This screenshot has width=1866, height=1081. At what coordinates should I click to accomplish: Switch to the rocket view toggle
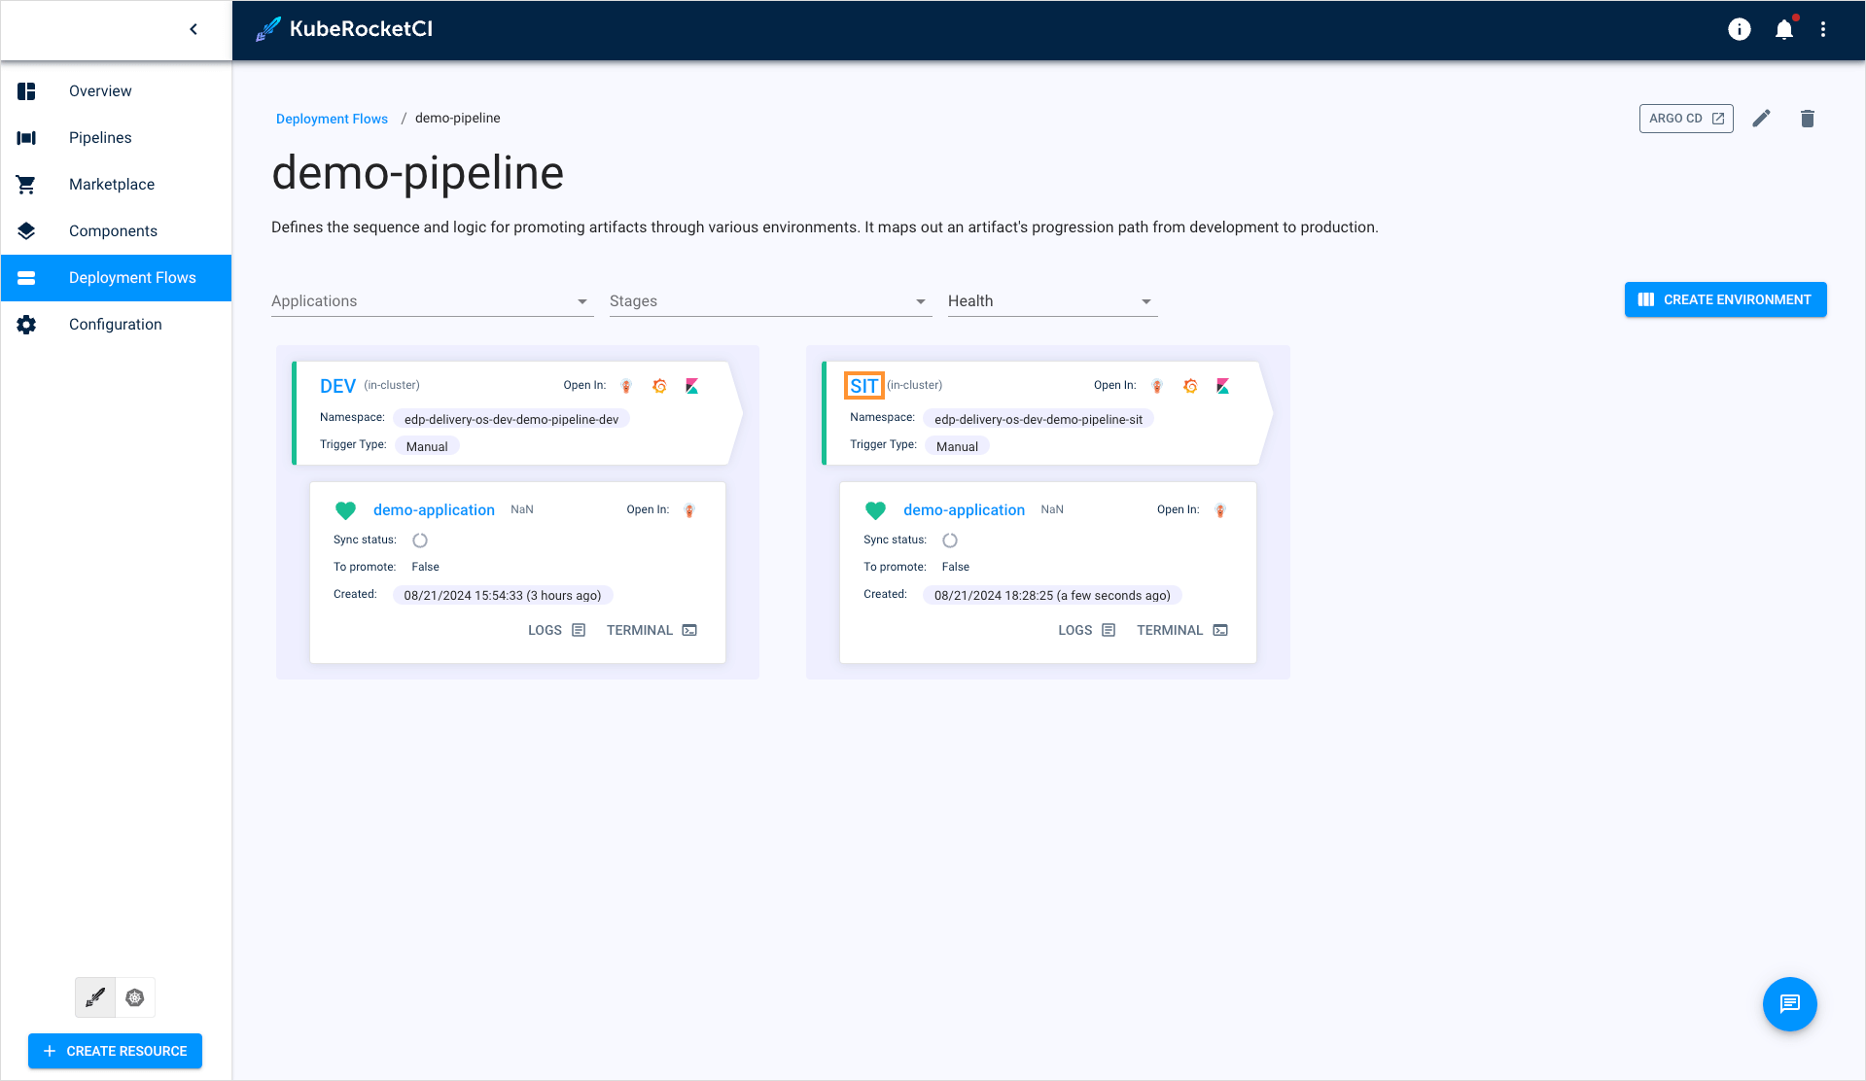pyautogui.click(x=95, y=997)
